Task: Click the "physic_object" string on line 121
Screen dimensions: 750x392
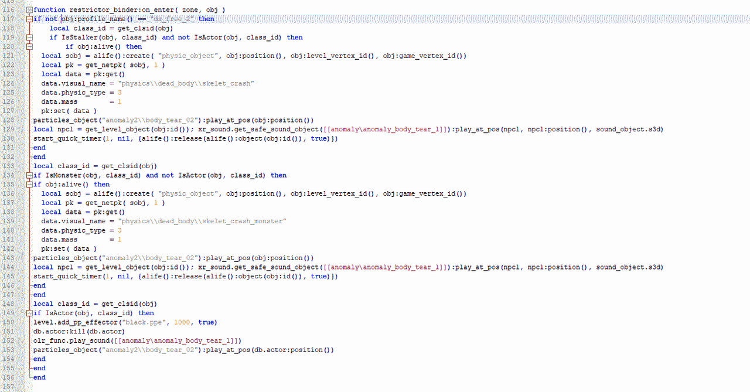Action: tap(189, 56)
